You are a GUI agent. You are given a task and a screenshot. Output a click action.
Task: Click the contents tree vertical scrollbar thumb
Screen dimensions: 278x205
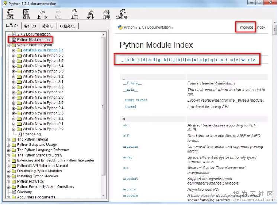[x=103, y=106]
